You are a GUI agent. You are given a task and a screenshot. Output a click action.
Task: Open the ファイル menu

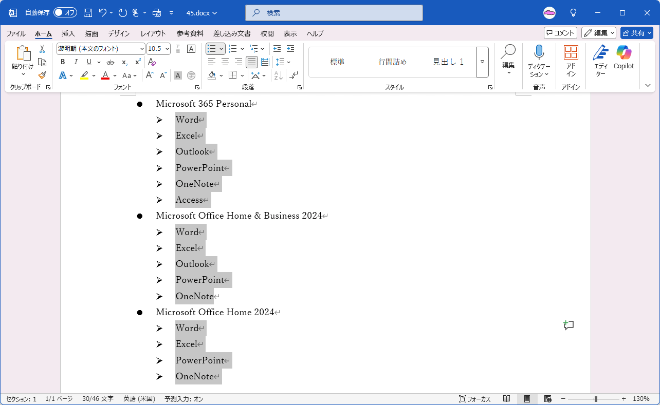pyautogui.click(x=16, y=33)
